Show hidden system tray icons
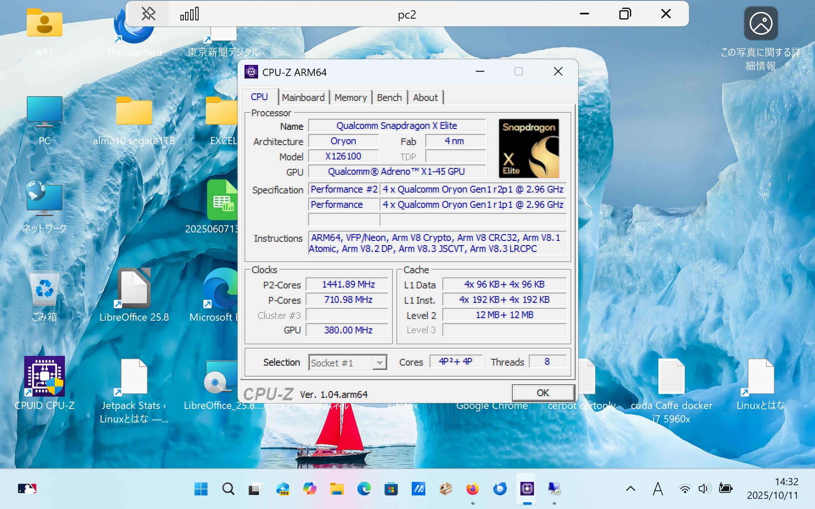 [630, 489]
